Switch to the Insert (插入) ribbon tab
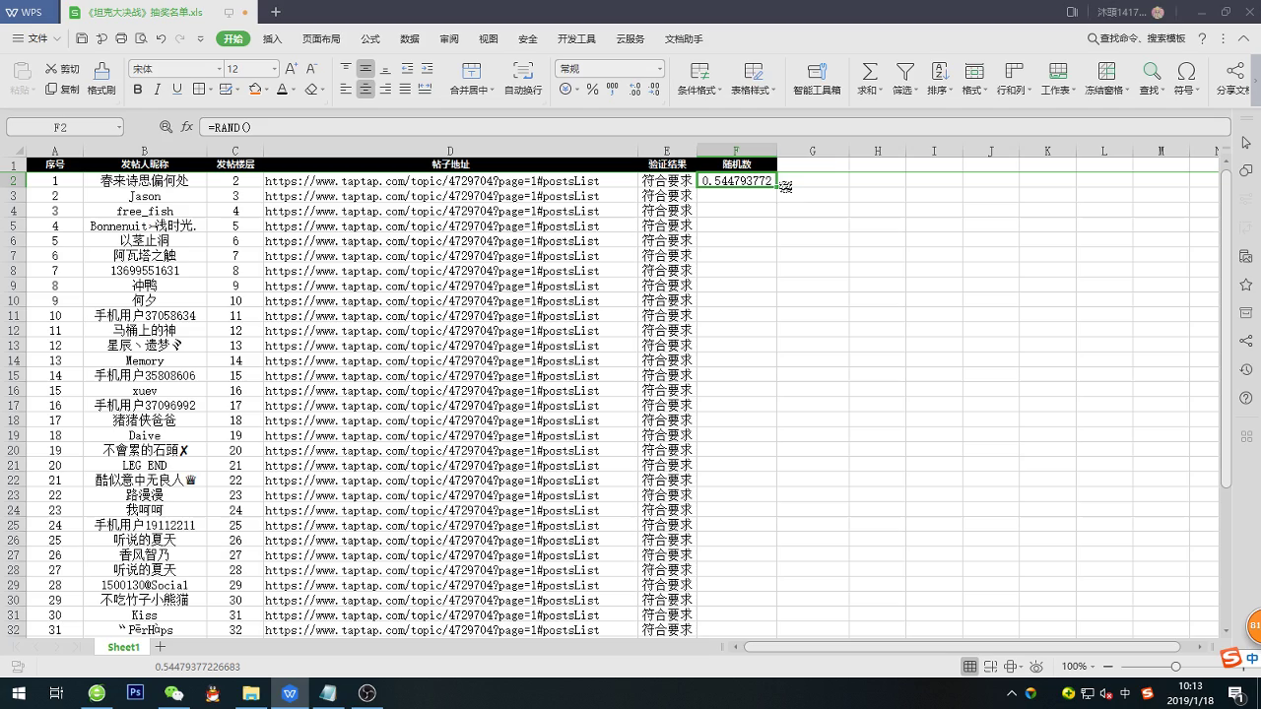This screenshot has width=1261, height=709. click(x=272, y=39)
